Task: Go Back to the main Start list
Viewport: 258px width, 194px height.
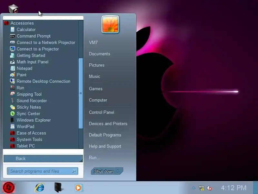Action: point(43,158)
